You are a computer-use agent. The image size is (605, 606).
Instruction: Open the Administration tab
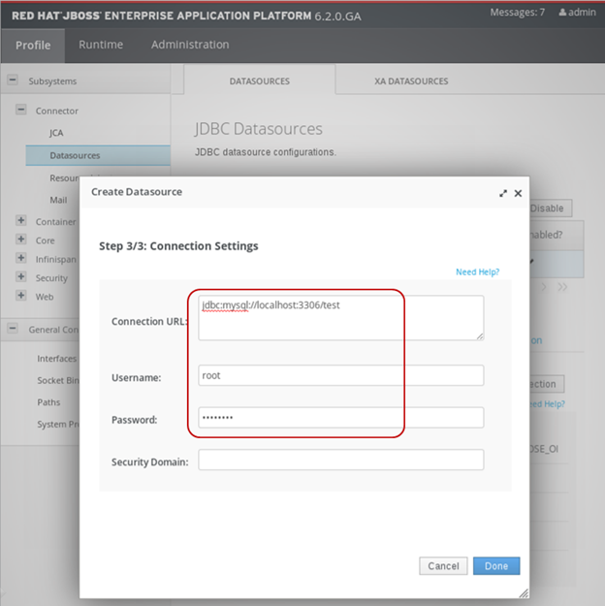[x=190, y=45]
